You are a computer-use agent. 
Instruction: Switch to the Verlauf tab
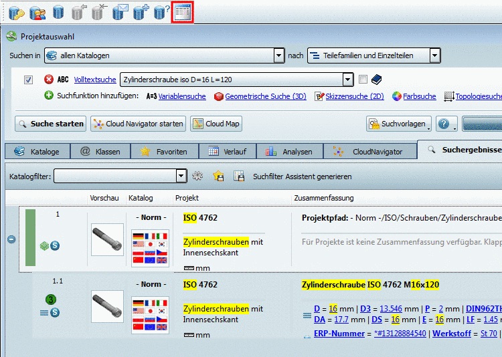[228, 151]
